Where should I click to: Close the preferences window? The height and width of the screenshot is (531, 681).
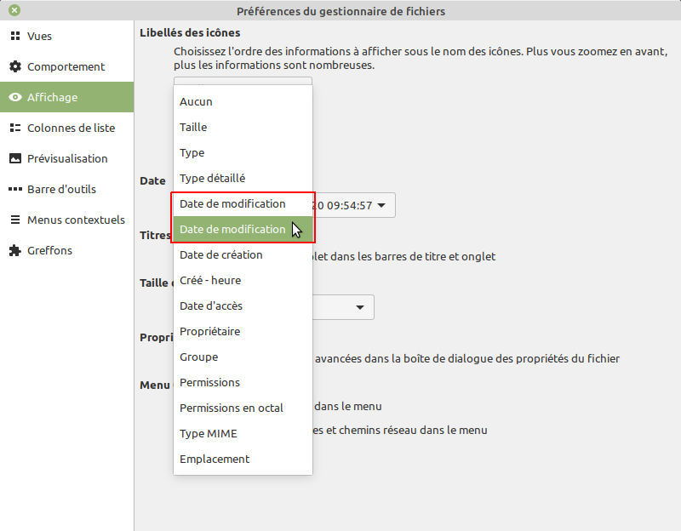tap(14, 10)
